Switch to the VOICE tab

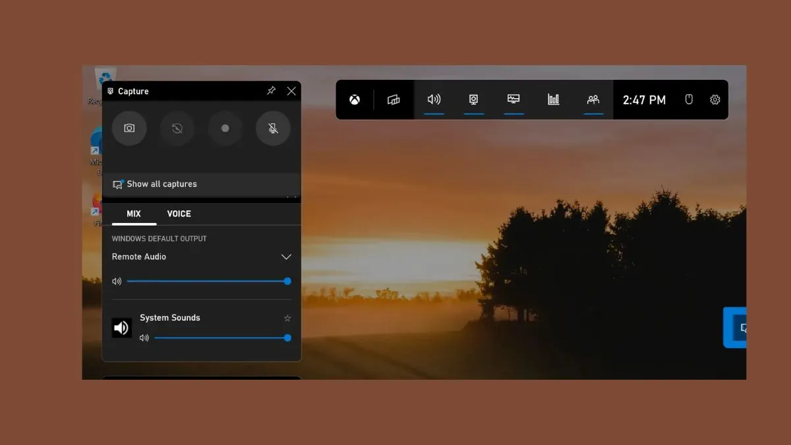click(x=179, y=214)
